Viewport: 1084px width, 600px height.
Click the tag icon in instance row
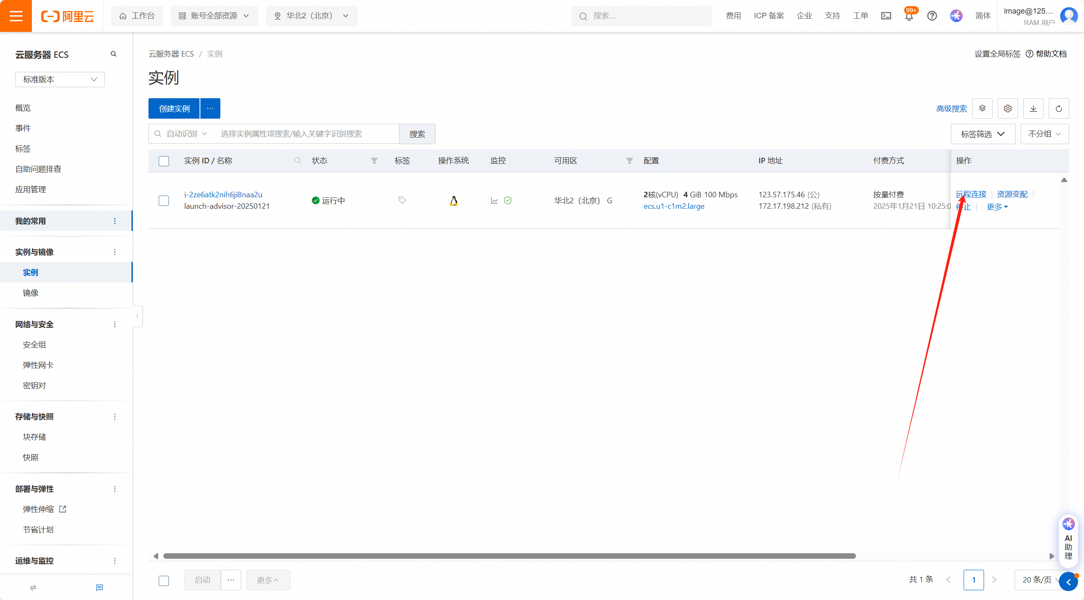click(402, 200)
